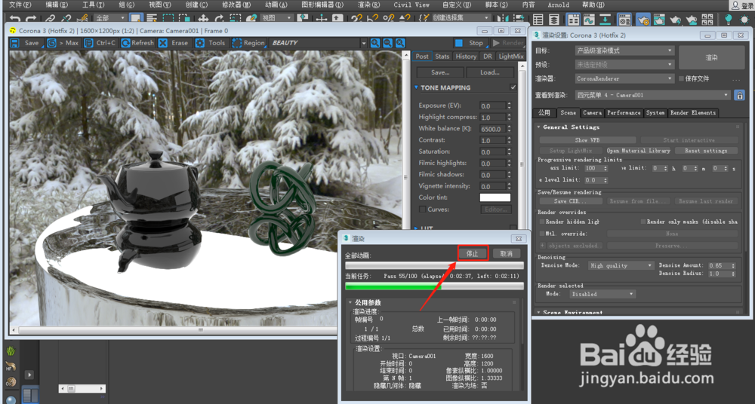
Task: Open Rendered Frame Window icon
Action: click(x=659, y=20)
